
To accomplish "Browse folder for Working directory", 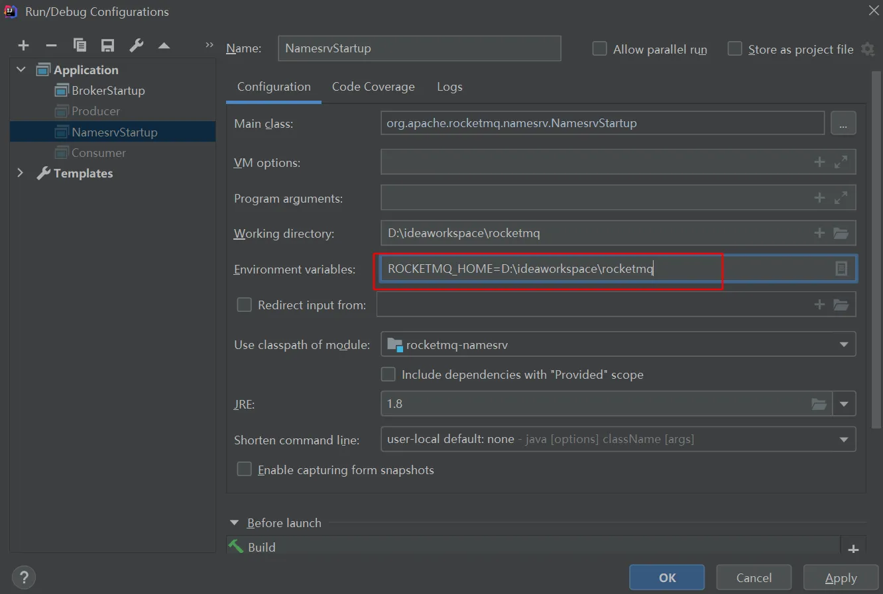I will tap(841, 233).
